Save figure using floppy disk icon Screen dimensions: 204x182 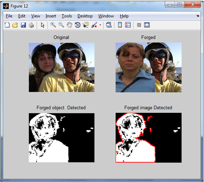23,25
